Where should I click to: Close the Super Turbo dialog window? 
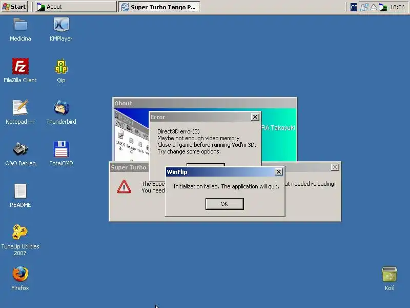(335, 167)
